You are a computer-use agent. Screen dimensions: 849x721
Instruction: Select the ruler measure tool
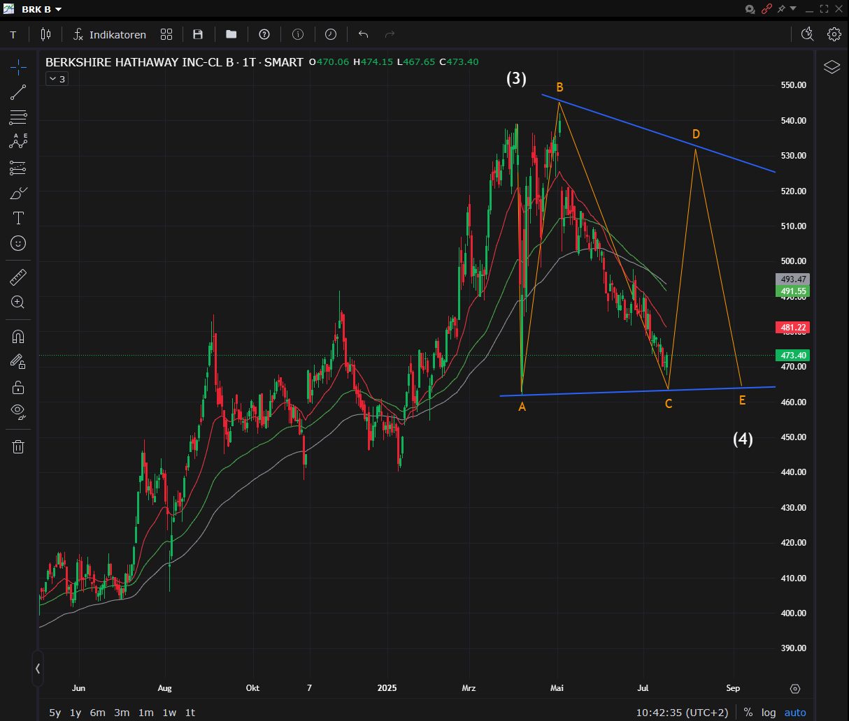tap(18, 278)
